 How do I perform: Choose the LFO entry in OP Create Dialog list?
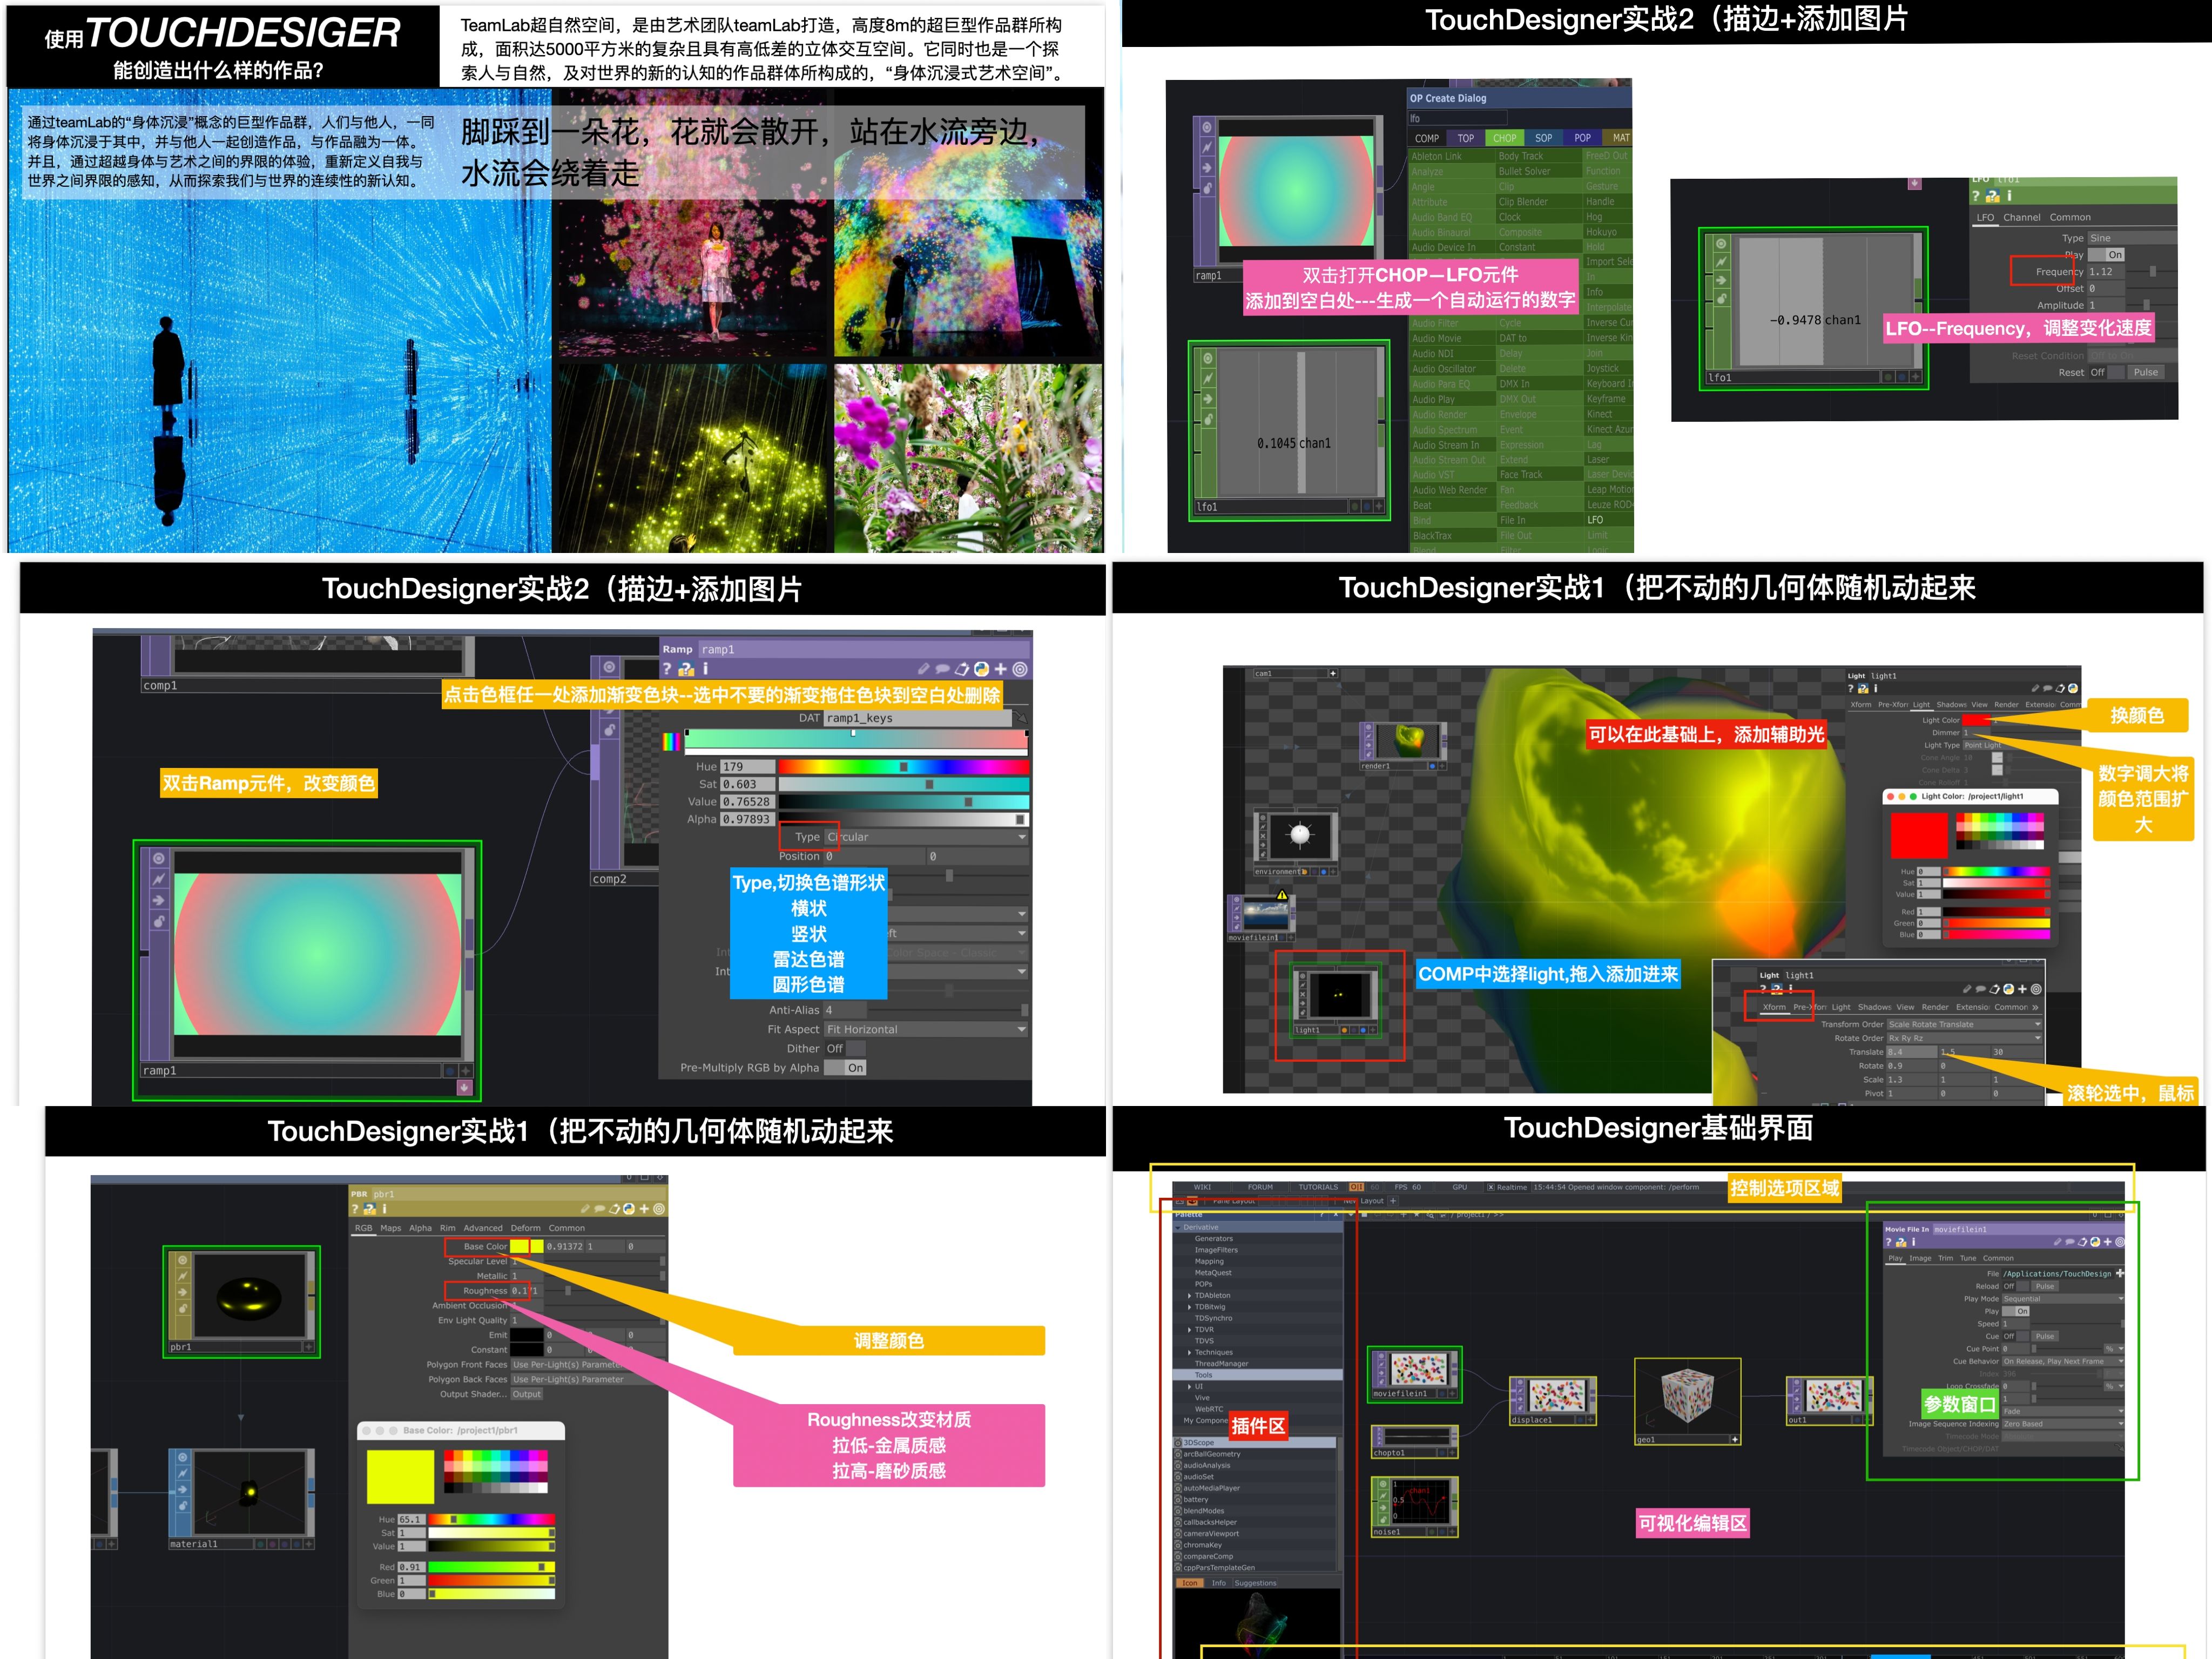point(1595,520)
